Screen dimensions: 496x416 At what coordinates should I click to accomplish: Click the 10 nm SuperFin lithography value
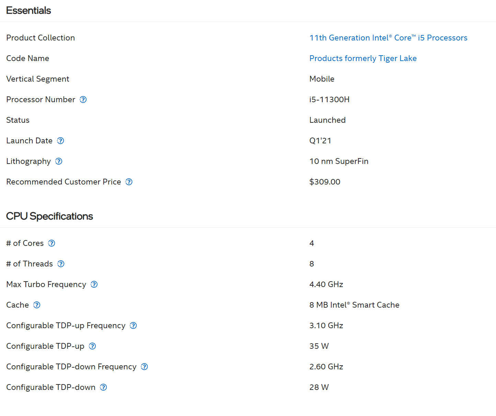pyautogui.click(x=339, y=161)
